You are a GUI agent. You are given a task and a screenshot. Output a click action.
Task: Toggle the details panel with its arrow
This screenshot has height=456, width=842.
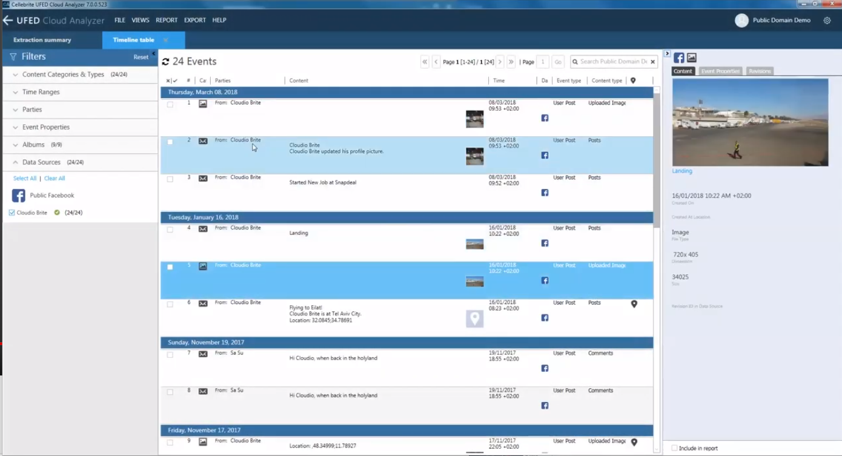(x=667, y=54)
